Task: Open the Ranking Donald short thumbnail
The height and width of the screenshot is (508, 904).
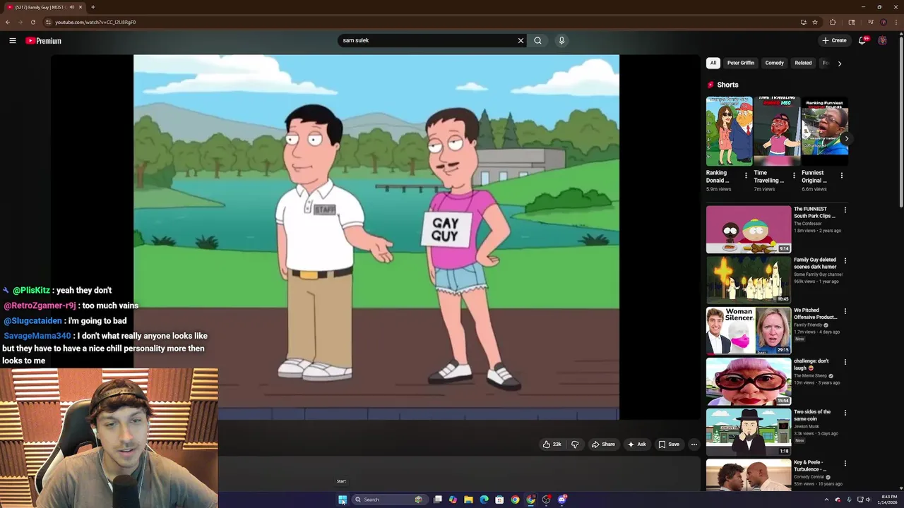Action: 729,131
